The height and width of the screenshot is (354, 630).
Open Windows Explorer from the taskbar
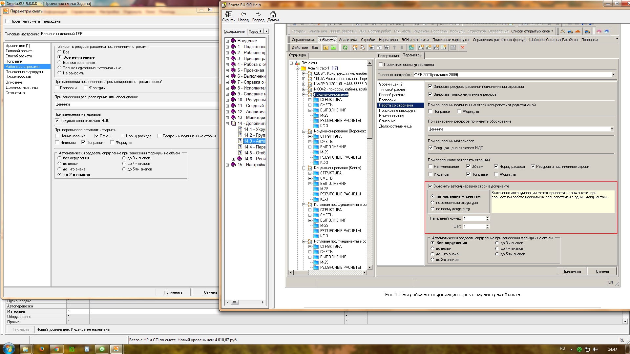pyautogui.click(x=26, y=349)
